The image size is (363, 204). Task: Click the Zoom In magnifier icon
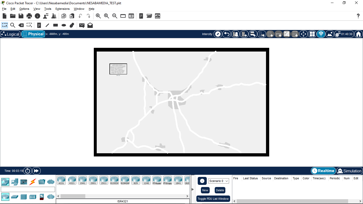(x=98, y=16)
